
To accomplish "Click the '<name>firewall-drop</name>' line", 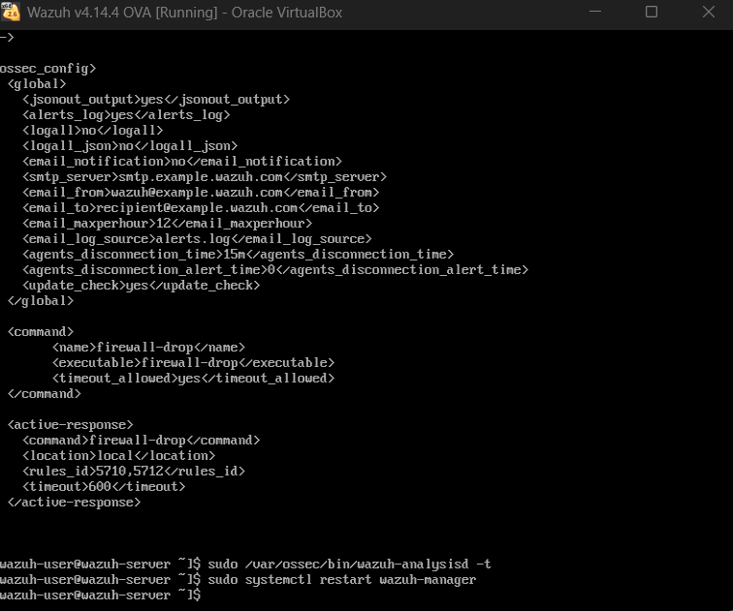I will click(148, 348).
